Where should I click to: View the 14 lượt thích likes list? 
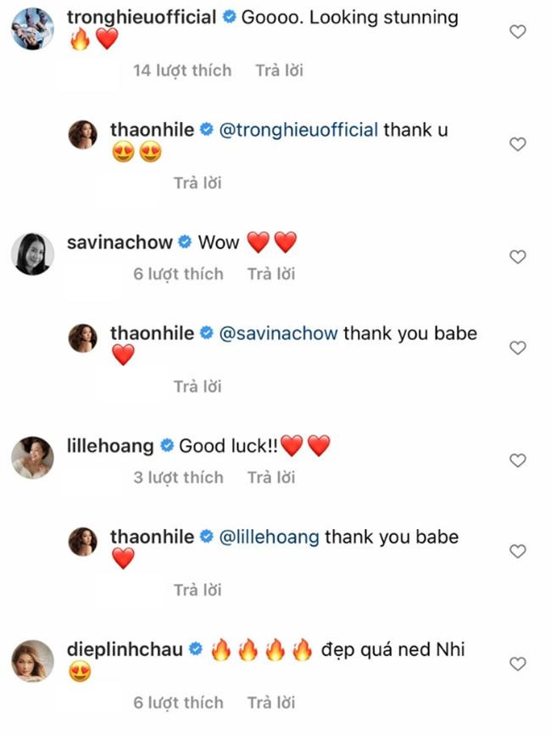(182, 70)
